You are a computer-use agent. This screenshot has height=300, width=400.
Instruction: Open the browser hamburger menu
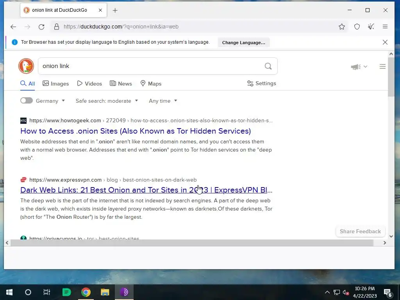tap(385, 27)
